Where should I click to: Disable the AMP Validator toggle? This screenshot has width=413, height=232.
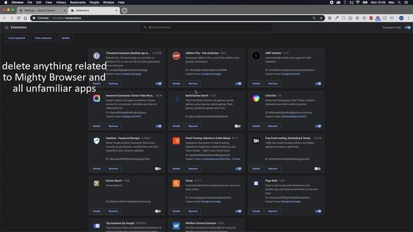coord(318,84)
